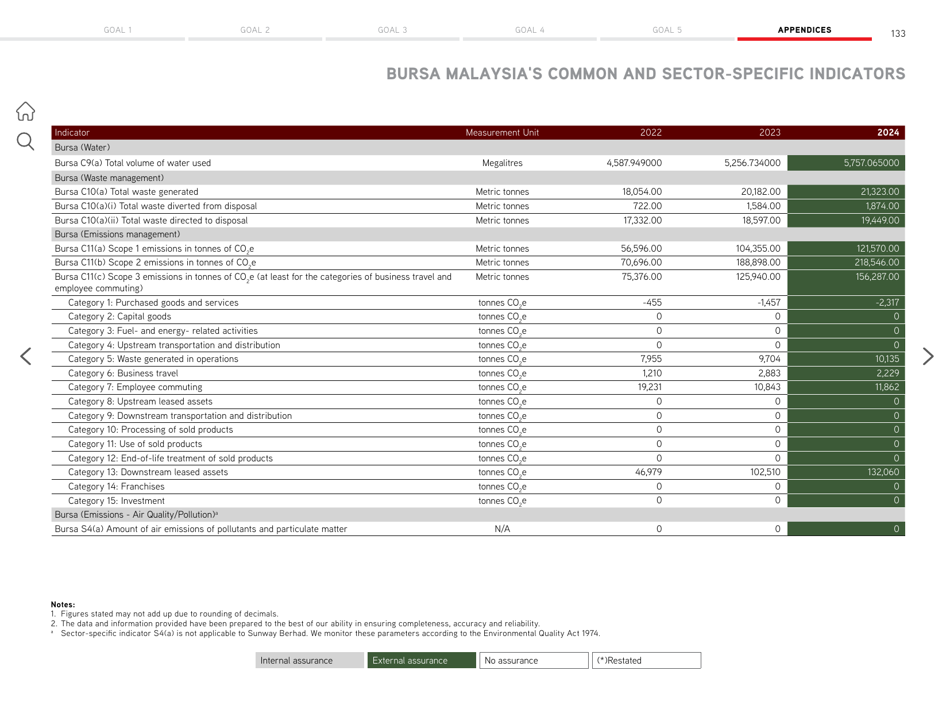Click the 5,757.065000 water value
Image resolution: width=950 pixels, height=713 pixels.
coord(871,163)
